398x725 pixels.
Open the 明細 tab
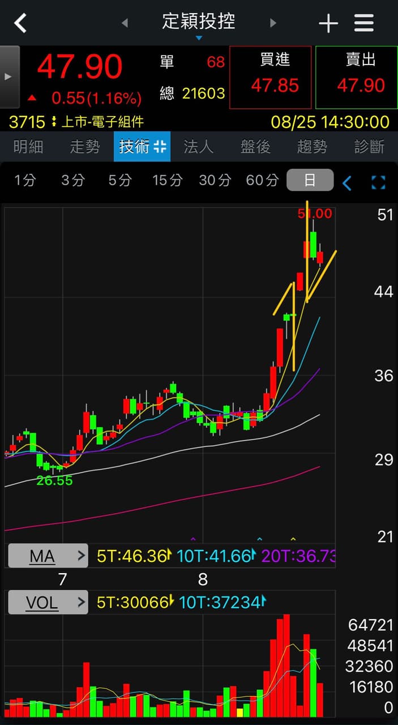[28, 147]
